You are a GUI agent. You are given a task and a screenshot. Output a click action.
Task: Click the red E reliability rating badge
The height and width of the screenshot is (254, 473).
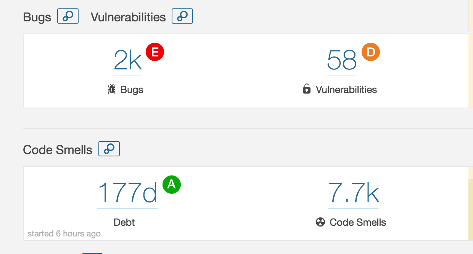155,52
